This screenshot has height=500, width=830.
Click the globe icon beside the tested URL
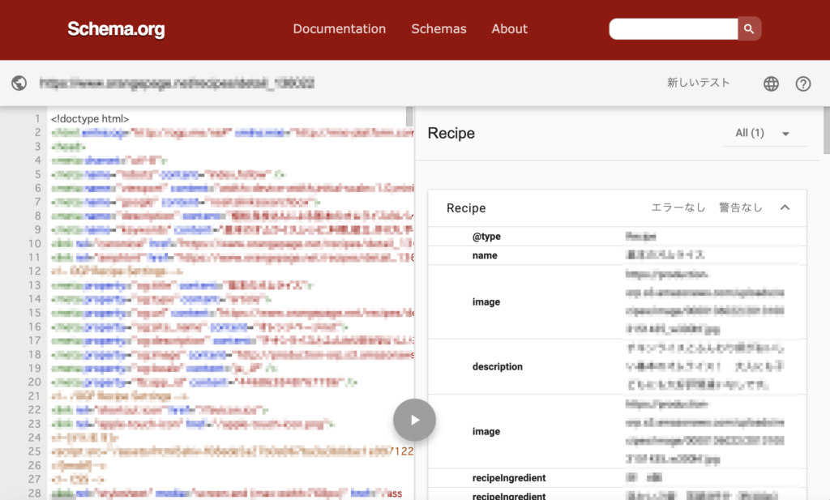[x=19, y=83]
